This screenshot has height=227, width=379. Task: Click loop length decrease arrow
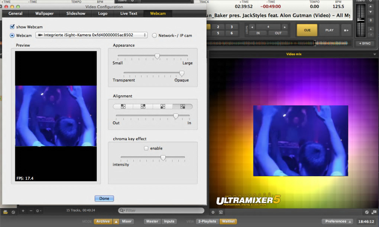pyautogui.click(x=252, y=27)
